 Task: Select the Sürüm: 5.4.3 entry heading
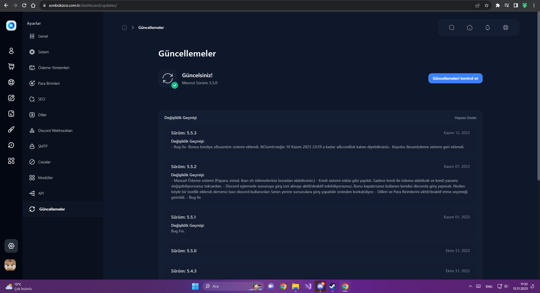click(184, 271)
